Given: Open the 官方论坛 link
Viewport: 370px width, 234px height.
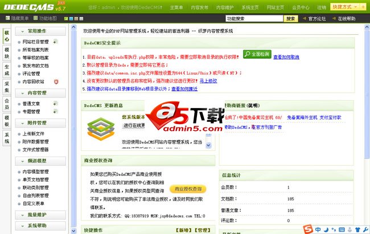Looking at the screenshot, I should pos(317,19).
